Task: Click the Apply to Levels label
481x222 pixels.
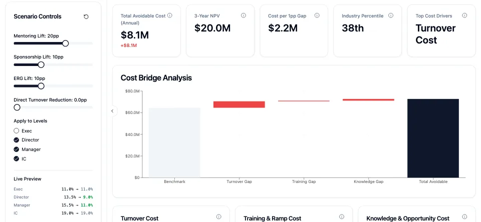Action: 31,121
